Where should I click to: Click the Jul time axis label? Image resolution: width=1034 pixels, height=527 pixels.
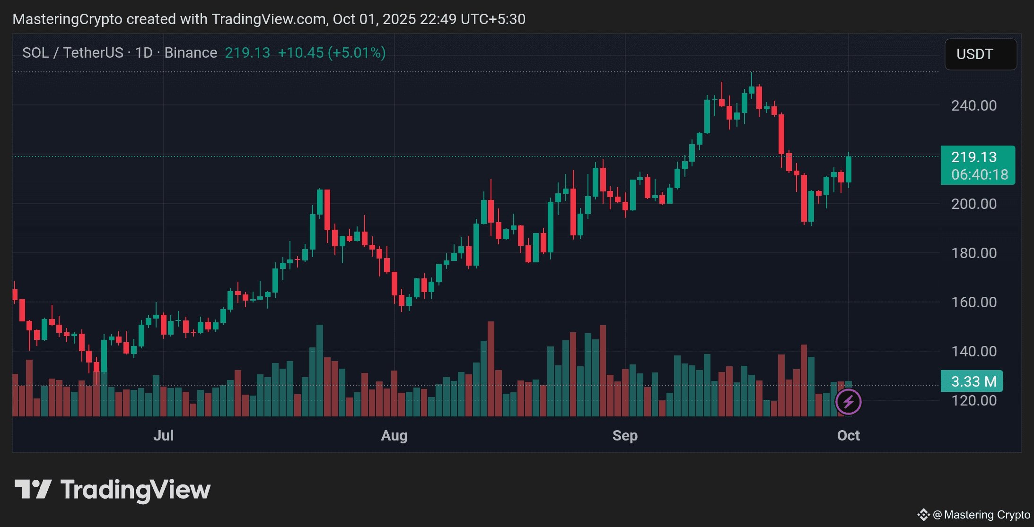point(163,435)
